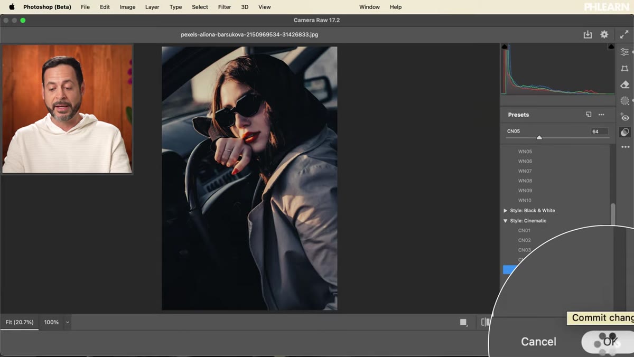Apply the CN02 preset
The height and width of the screenshot is (357, 634).
(524, 240)
